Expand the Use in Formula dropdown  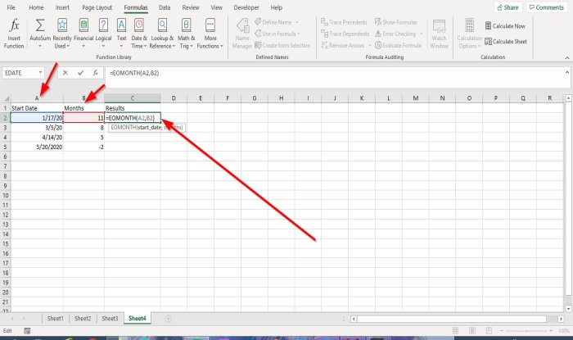coord(298,34)
